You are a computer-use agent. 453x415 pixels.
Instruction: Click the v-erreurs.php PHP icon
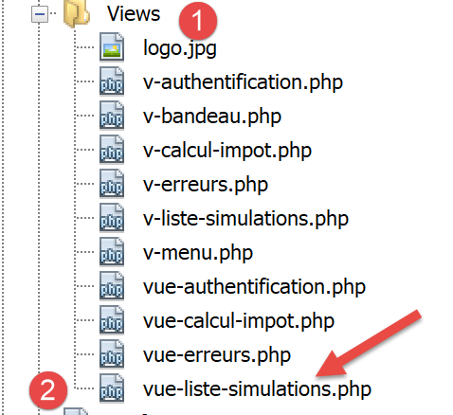112,184
